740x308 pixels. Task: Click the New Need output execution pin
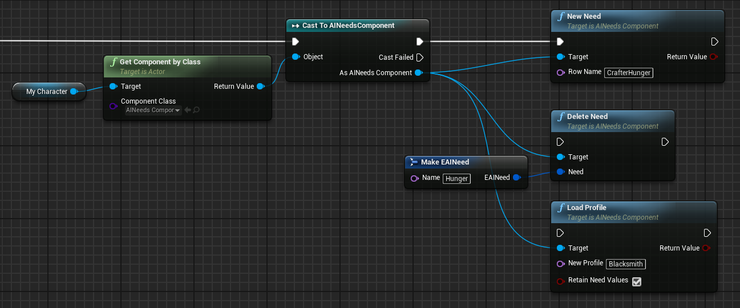(714, 42)
